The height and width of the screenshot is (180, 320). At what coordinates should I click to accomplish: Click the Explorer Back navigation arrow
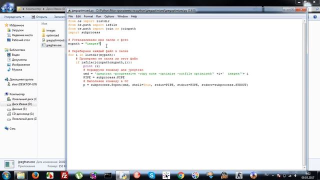click(3, 9)
